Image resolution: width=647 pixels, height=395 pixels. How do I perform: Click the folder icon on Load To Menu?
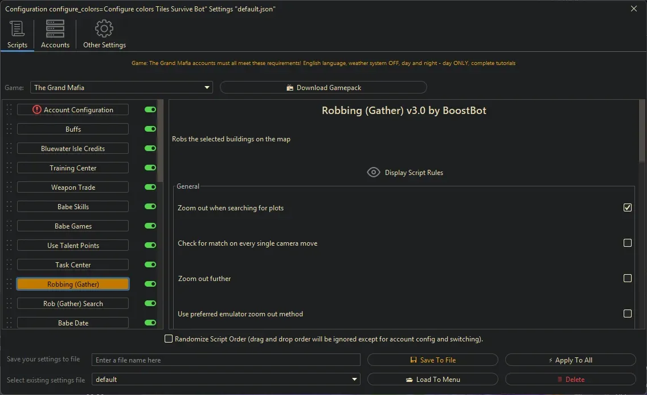tap(410, 380)
